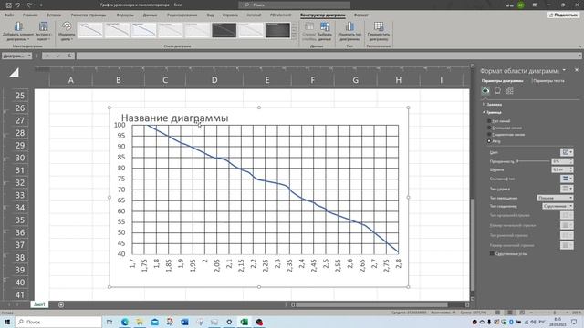Viewport: 584px width, 328px height.
Task: Toggle Rounded corners (Скругленные углы) checkbox
Action: click(x=492, y=253)
